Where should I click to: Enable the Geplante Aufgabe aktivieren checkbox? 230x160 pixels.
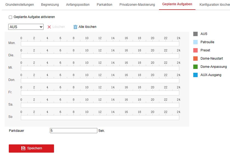tap(10, 17)
